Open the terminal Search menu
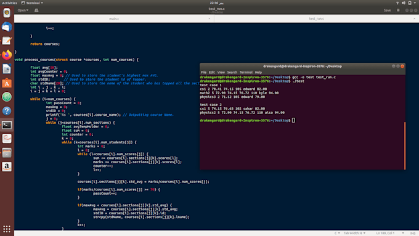 pyautogui.click(x=232, y=72)
